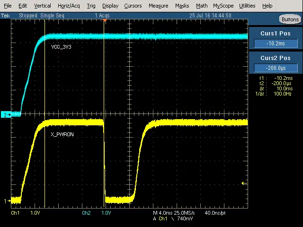
Task: Click the Δt 10.0ms cursor readout
Action: pos(276,88)
